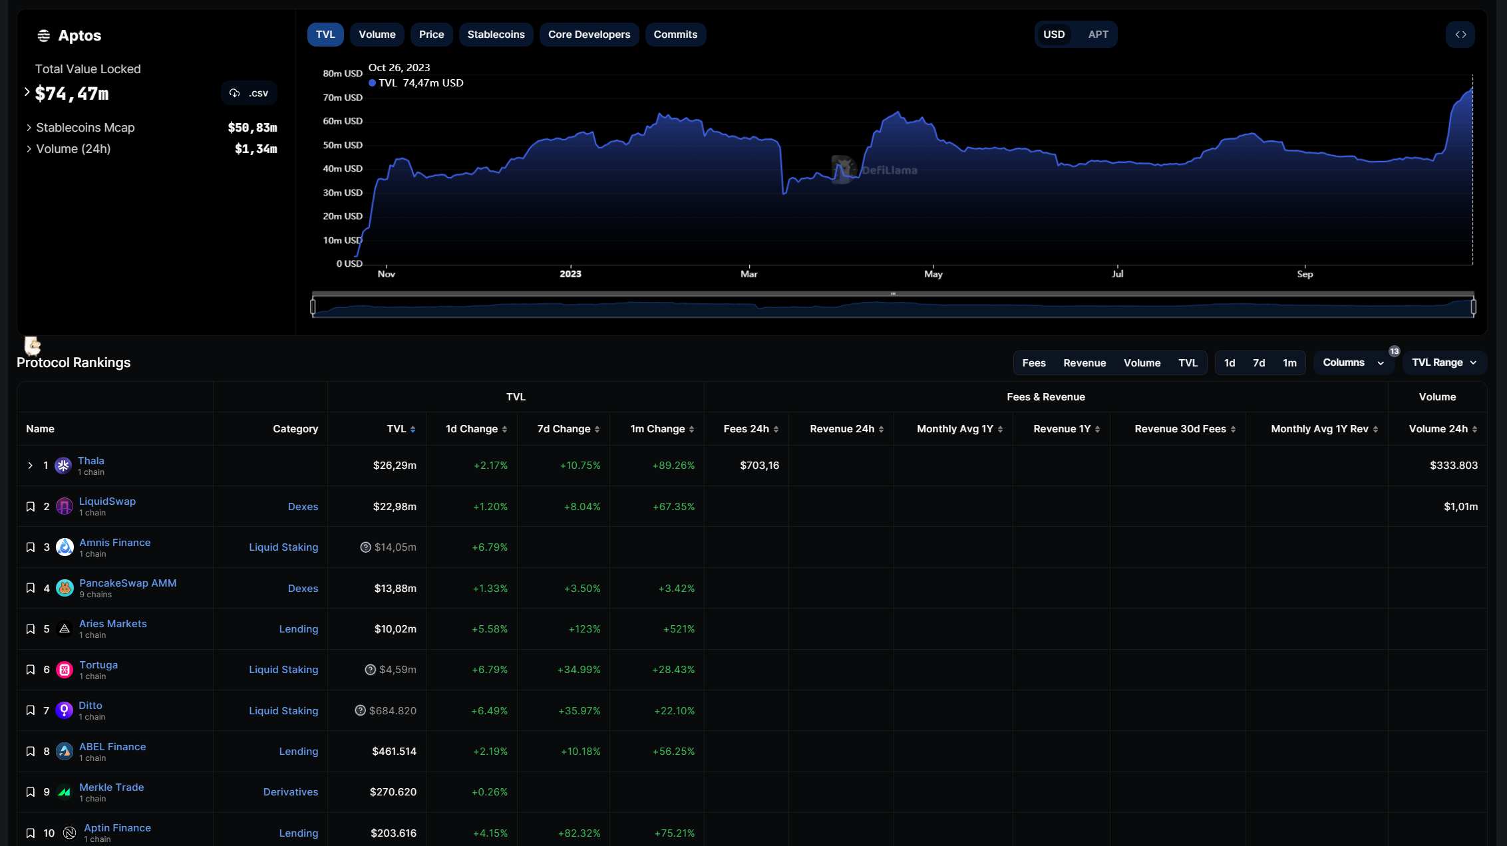Screen dimensions: 1507x846
Task: Click the right handle of chart range slider
Action: click(x=1473, y=307)
